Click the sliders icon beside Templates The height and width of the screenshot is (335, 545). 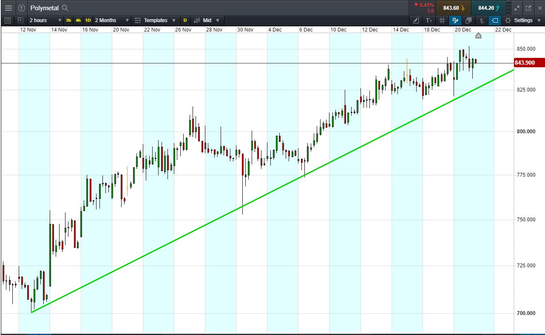137,20
